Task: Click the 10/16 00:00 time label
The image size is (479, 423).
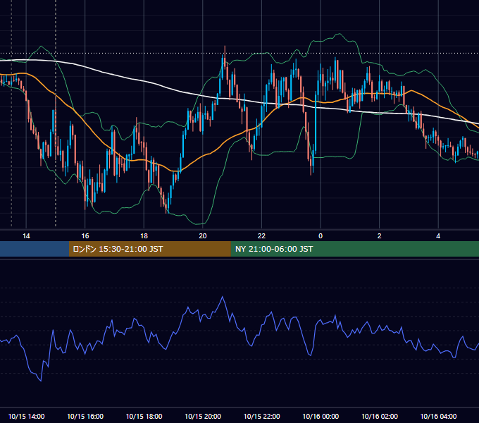Action: 321,416
